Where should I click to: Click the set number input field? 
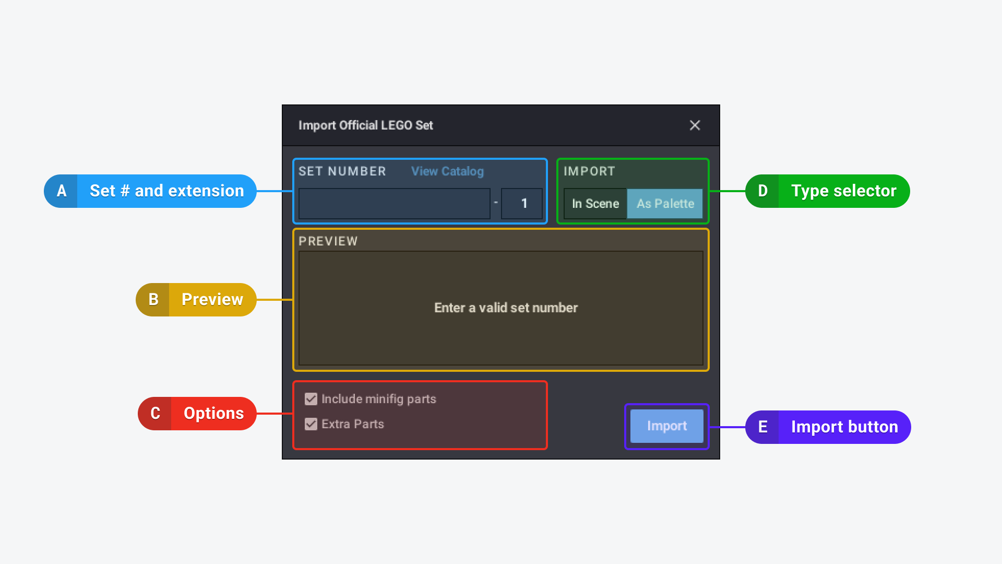(395, 204)
